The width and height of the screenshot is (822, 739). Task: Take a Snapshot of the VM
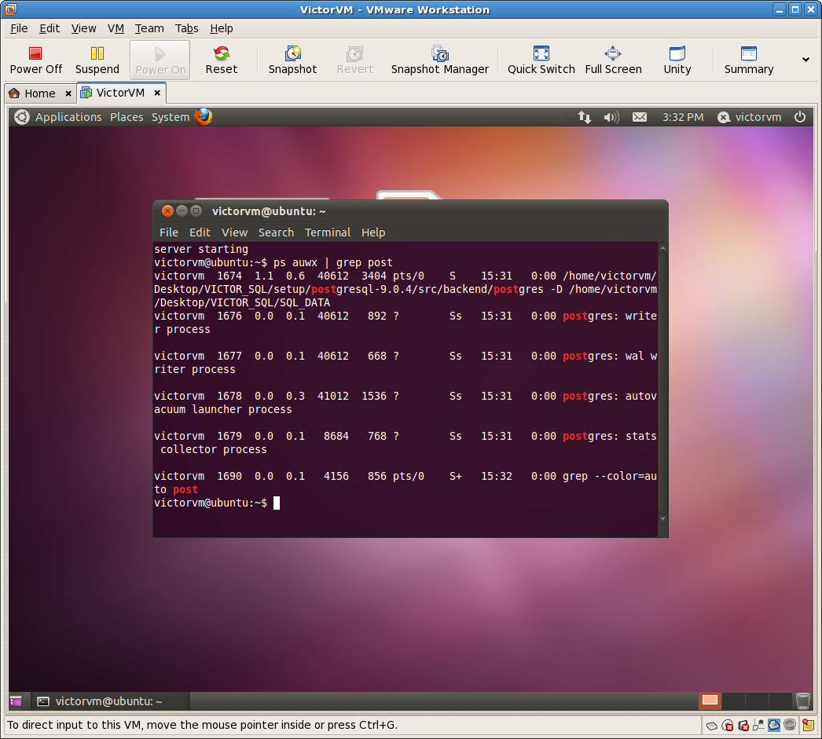coord(292,59)
